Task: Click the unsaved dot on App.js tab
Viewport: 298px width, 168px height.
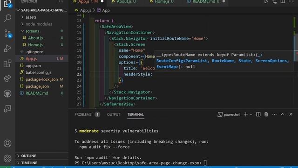Action: pyautogui.click(x=102, y=1)
